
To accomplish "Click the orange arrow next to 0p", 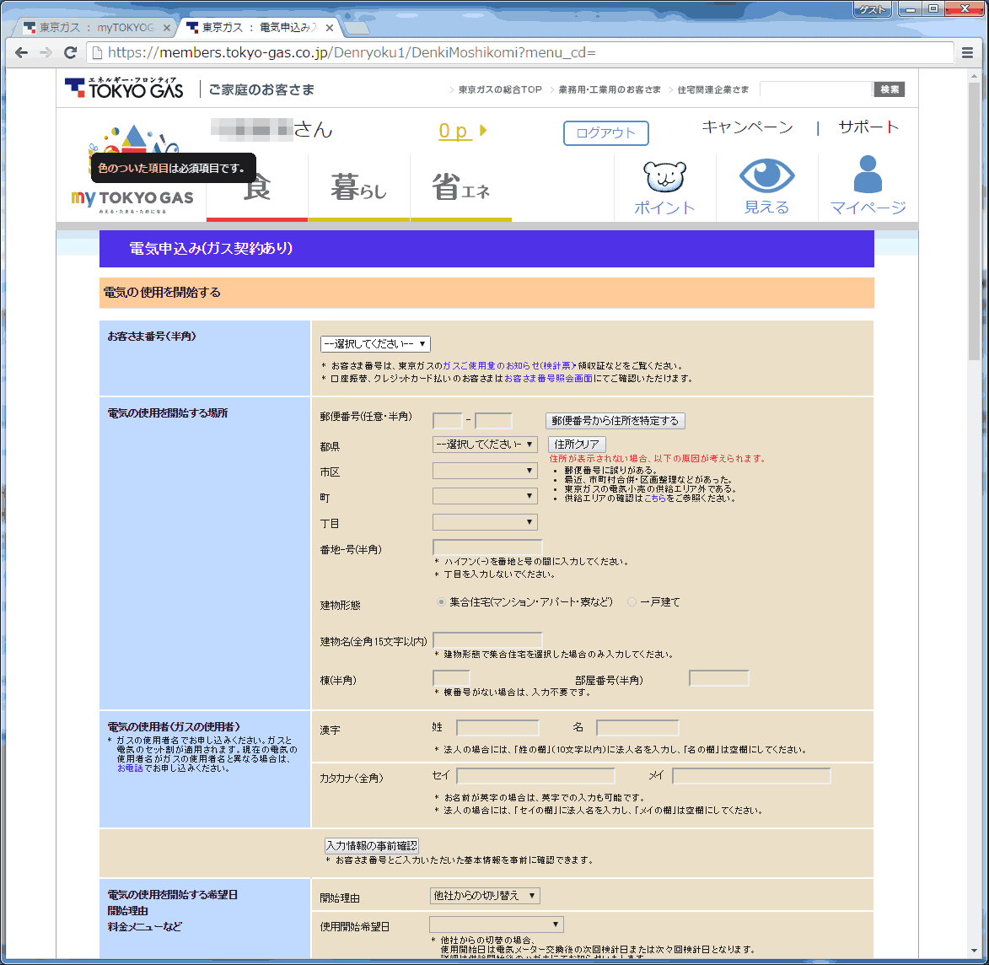I will click(x=483, y=131).
